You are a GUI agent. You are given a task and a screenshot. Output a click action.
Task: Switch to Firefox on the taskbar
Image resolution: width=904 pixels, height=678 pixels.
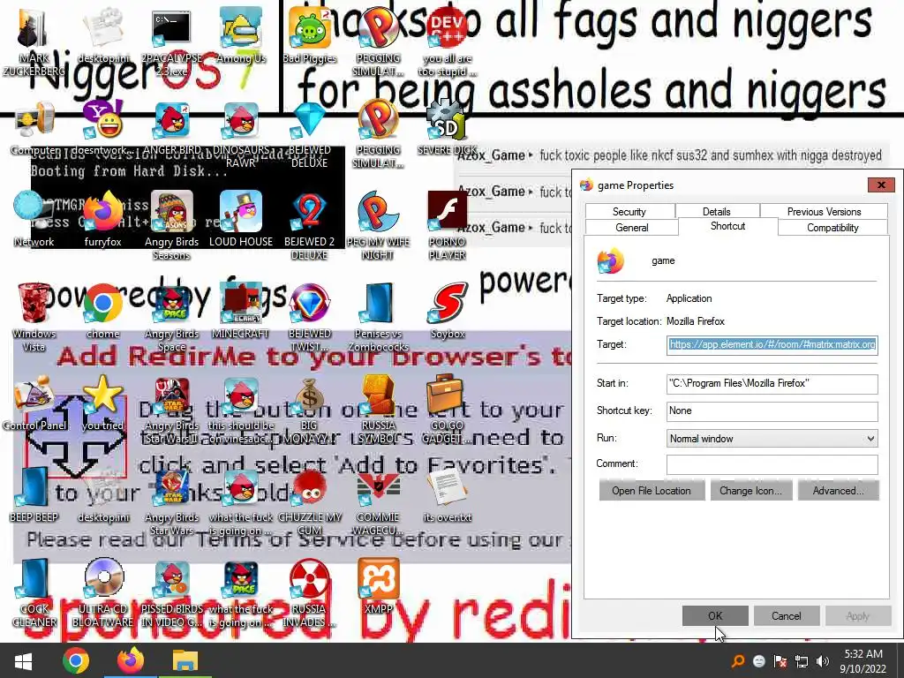[131, 660]
